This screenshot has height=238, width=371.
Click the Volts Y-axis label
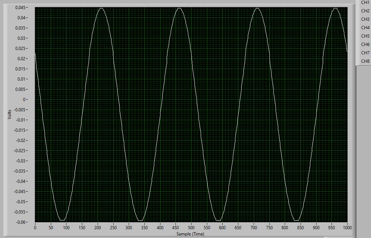point(10,115)
